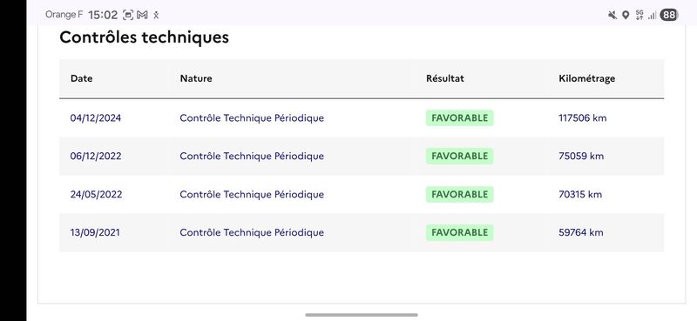Select the Date column header
697x321 pixels.
click(x=81, y=78)
